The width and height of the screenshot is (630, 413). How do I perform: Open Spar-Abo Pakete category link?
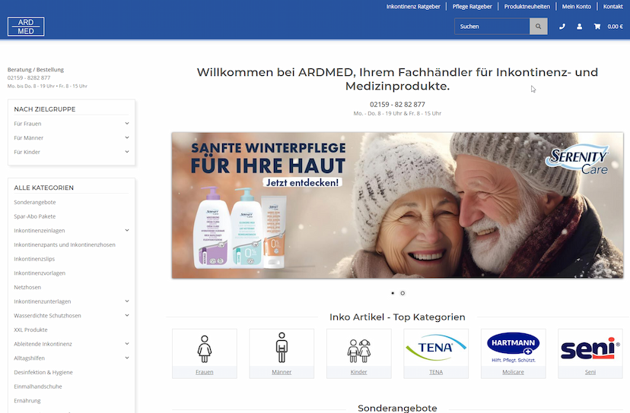[x=35, y=216]
